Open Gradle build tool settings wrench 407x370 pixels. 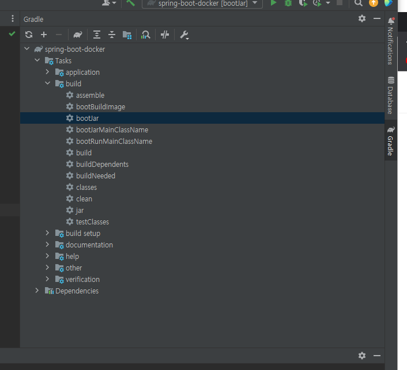tap(184, 35)
